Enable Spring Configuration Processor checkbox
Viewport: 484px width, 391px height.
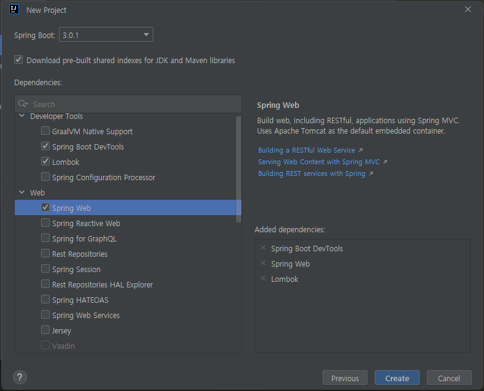(x=45, y=177)
